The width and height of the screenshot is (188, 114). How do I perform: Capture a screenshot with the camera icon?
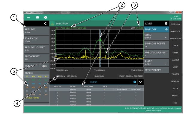(x=37, y=17)
